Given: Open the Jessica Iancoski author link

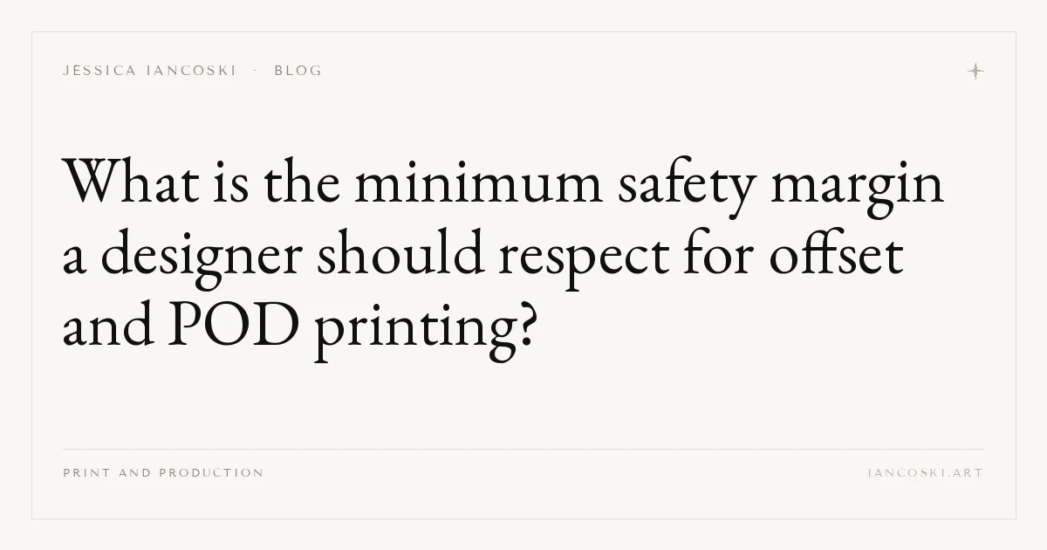Looking at the screenshot, I should tap(149, 71).
